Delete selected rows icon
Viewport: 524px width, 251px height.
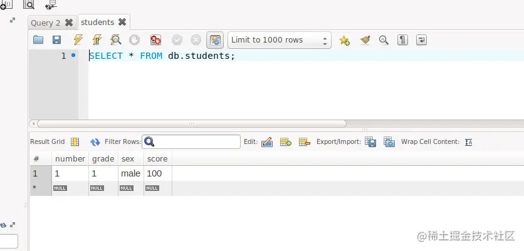pos(305,142)
